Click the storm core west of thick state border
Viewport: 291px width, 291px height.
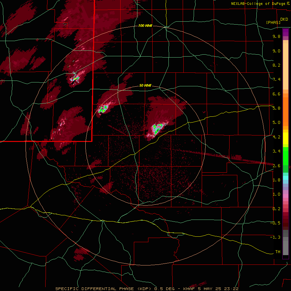[x=75, y=79]
